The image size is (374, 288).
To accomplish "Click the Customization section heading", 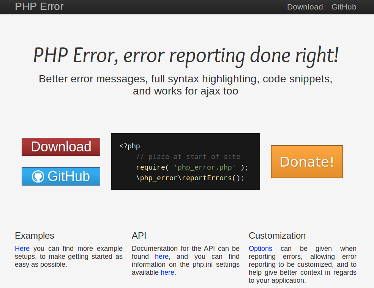I will coord(277,236).
